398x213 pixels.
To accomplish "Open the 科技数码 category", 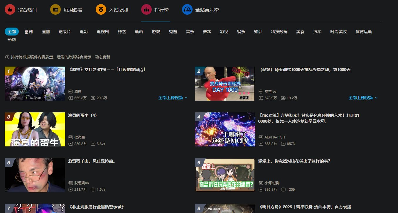I will point(279,32).
